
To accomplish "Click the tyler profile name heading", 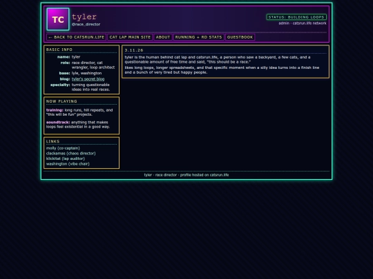I will [84, 17].
